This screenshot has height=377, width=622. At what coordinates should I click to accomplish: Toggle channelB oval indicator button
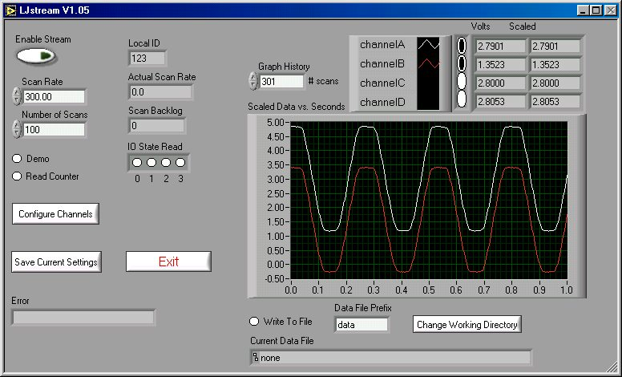462,63
